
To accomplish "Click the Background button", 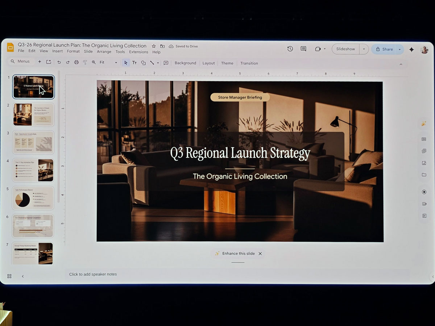I will click(185, 63).
